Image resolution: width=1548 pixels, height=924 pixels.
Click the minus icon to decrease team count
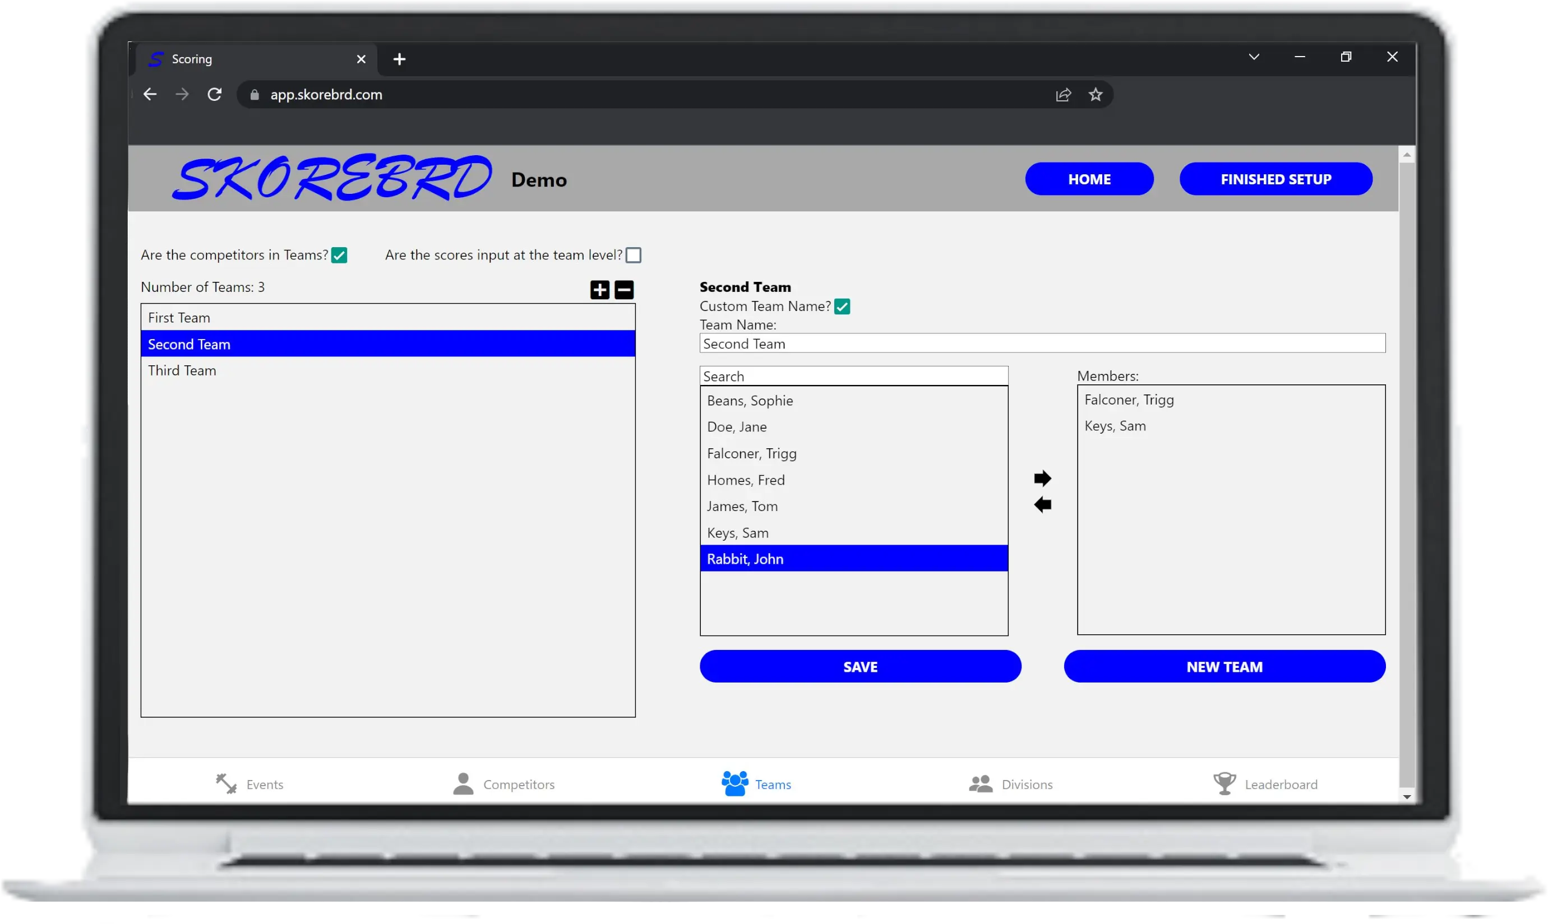coord(623,289)
